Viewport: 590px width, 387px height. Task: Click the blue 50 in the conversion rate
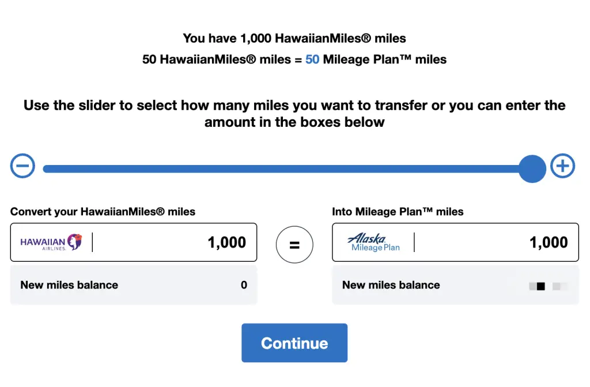click(312, 59)
